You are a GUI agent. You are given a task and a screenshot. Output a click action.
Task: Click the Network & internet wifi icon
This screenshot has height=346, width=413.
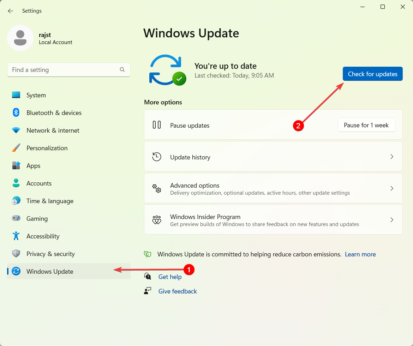pyautogui.click(x=16, y=130)
